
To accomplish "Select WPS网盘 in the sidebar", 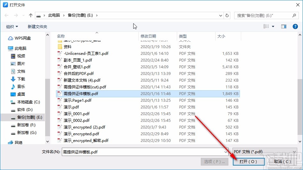I will (19, 38).
